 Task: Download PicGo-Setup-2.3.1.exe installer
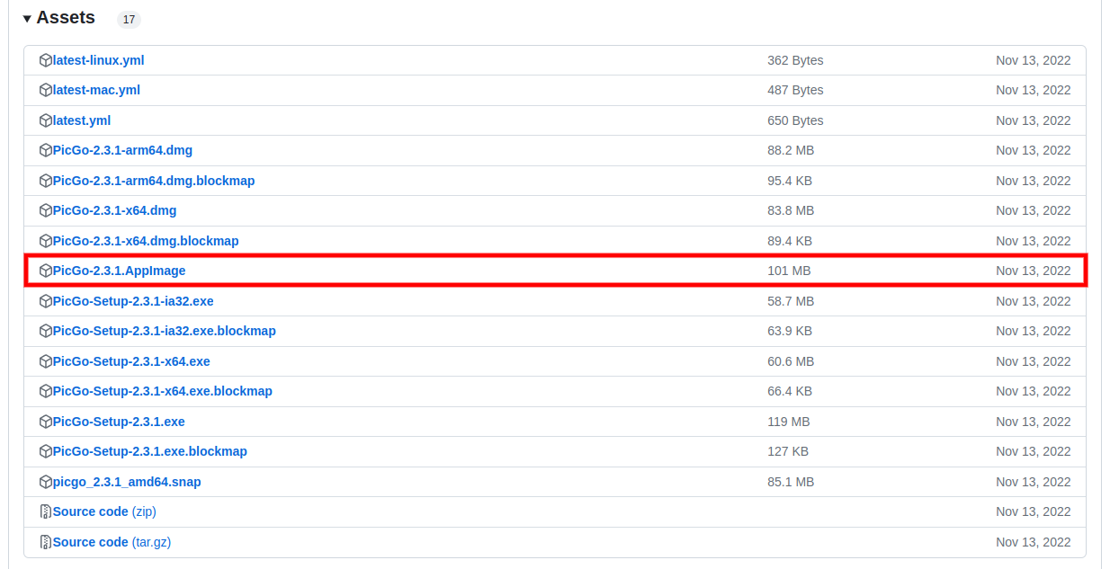pyautogui.click(x=119, y=422)
